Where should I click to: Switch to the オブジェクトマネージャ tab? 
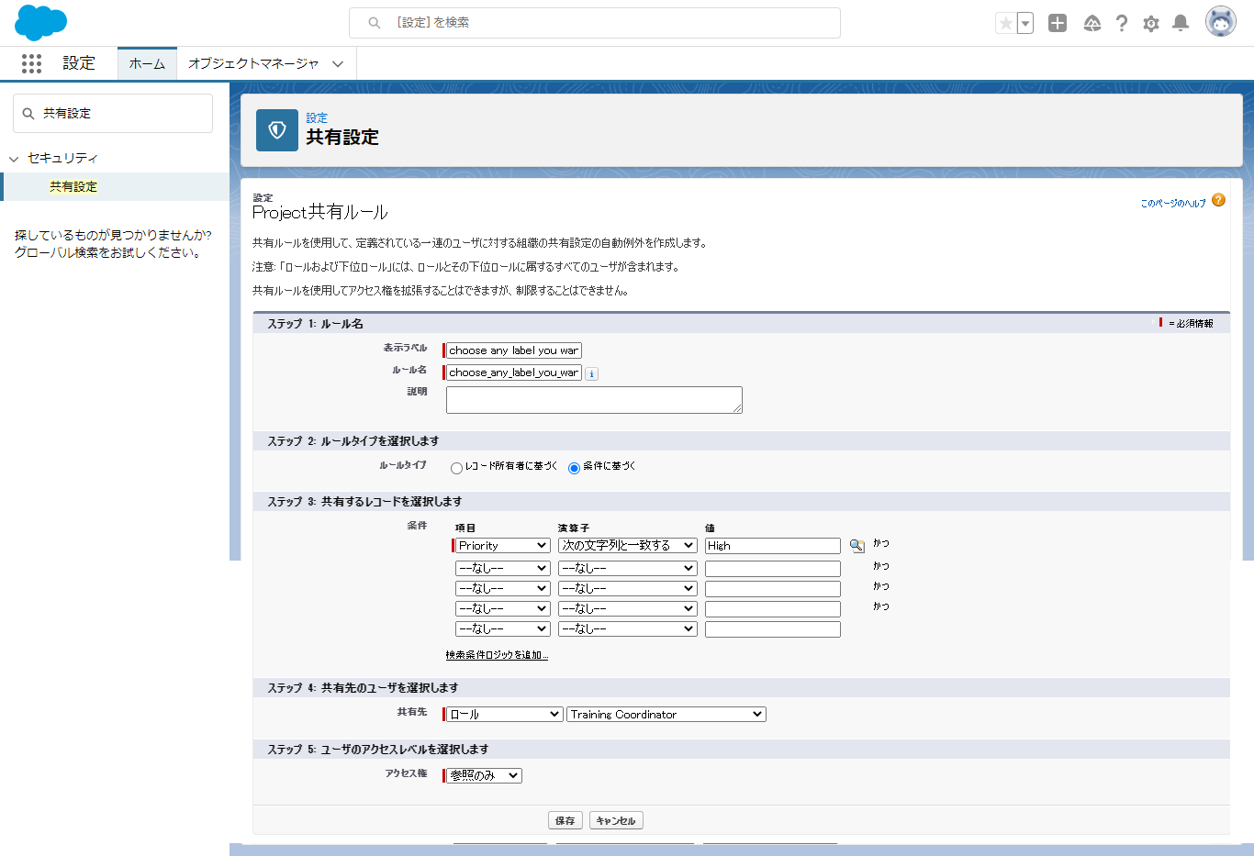coord(253,63)
